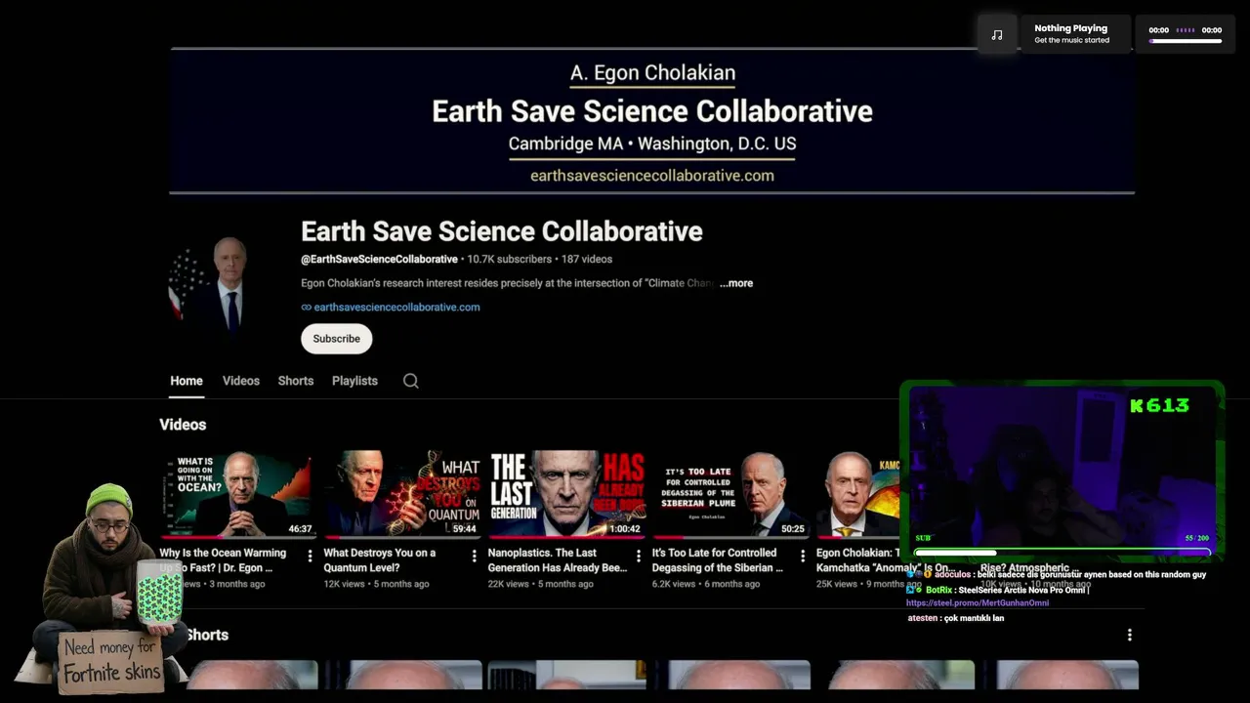Click the "10.7K subscribers" count
1250x703 pixels.
(510, 260)
